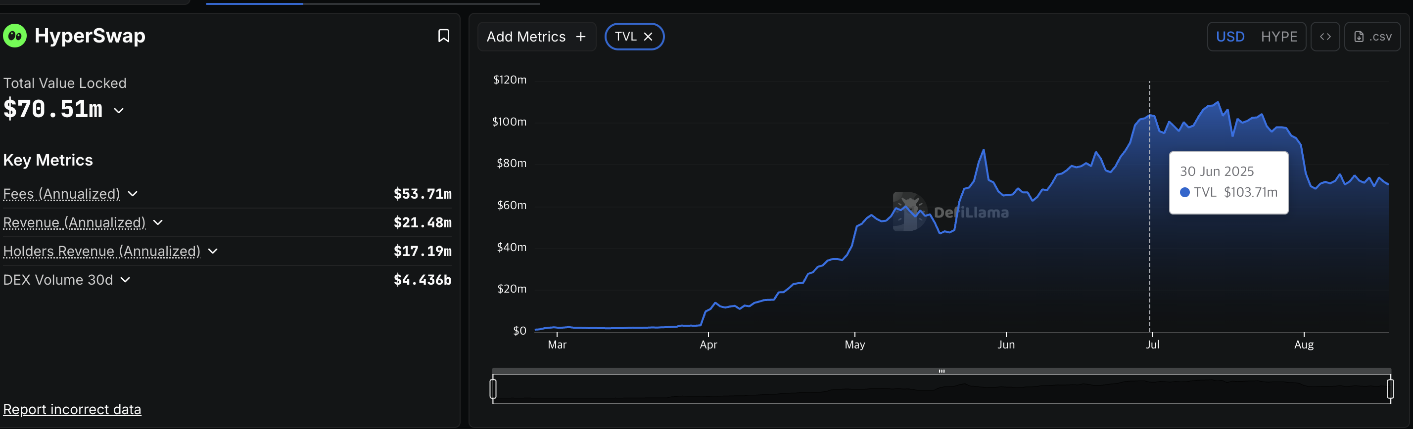Click the Aug label on x-axis
This screenshot has width=1413, height=429.
(x=1304, y=344)
